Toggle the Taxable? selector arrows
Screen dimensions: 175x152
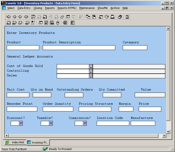click(51, 123)
